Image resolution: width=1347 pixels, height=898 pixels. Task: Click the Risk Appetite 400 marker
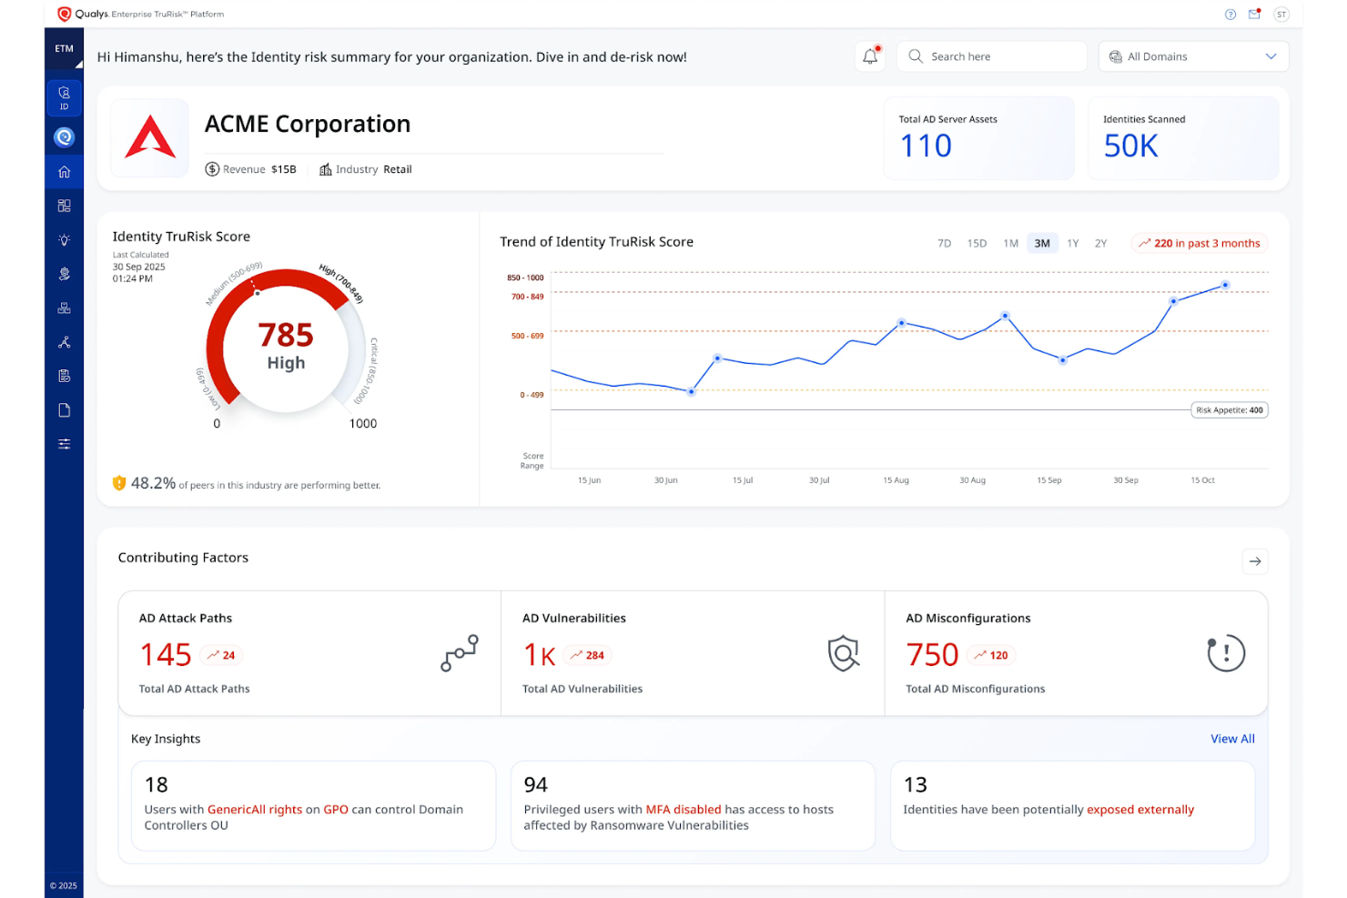1229,409
